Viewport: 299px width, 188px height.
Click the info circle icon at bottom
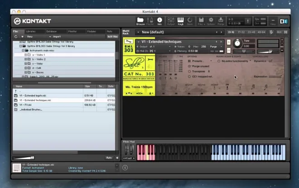coord(125,168)
